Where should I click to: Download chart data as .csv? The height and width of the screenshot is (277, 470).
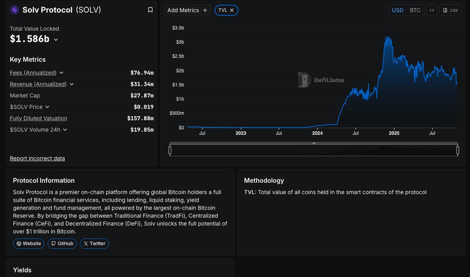(451, 10)
